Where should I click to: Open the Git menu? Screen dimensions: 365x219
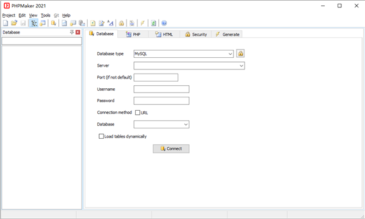(x=57, y=15)
